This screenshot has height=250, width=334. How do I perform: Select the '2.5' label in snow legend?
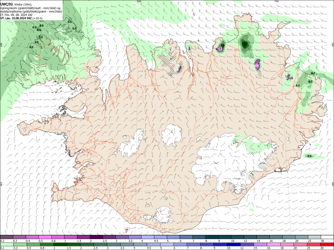[105, 241]
